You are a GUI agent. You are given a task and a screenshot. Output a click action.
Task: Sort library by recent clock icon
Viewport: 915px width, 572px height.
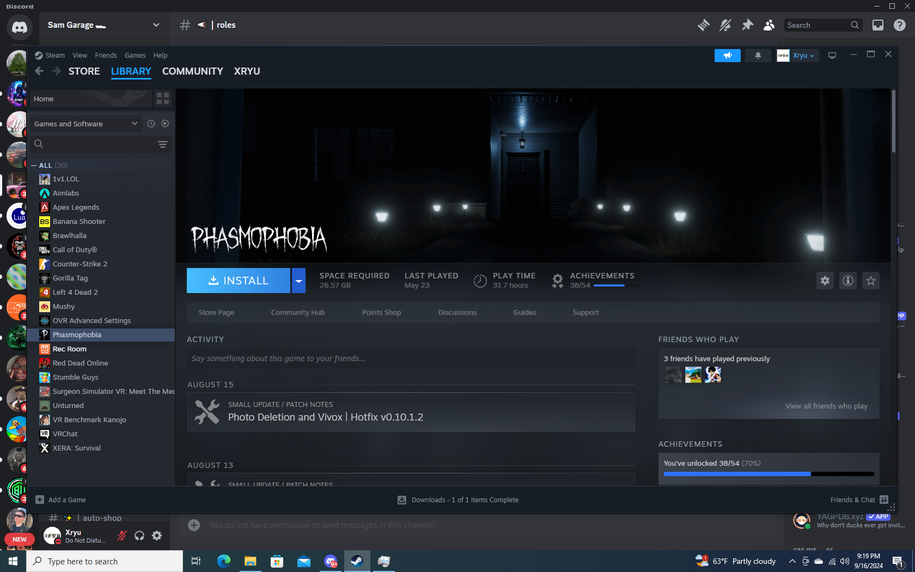tap(151, 124)
